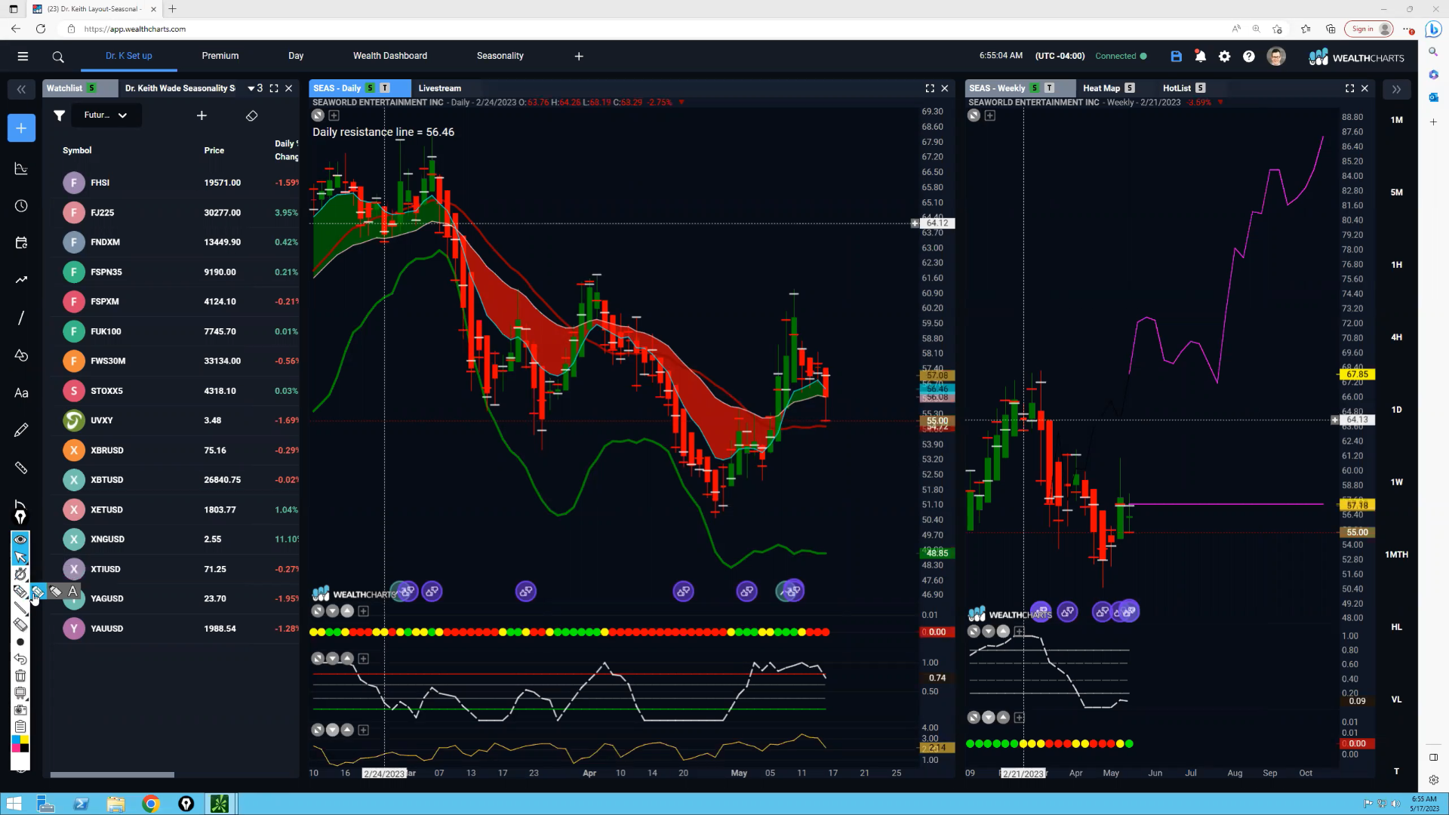
Task: Switch to the Livestream tab
Action: pyautogui.click(x=439, y=88)
